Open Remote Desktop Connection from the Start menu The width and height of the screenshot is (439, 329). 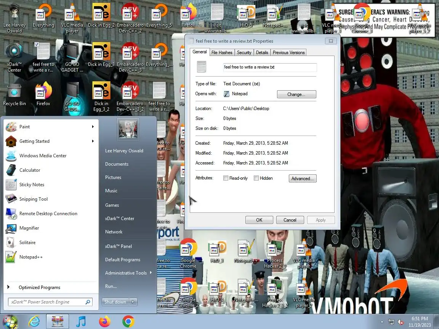(50, 214)
